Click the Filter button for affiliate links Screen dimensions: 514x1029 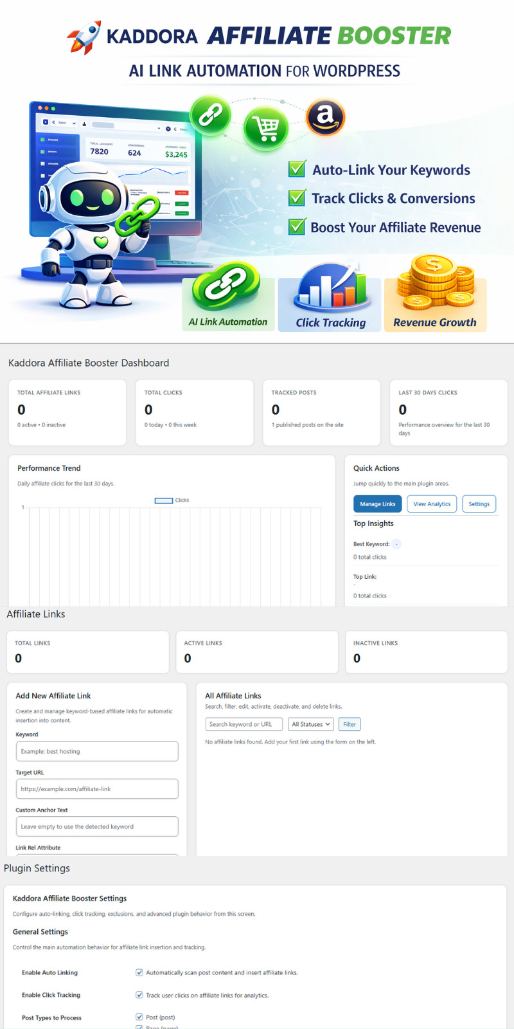(350, 724)
